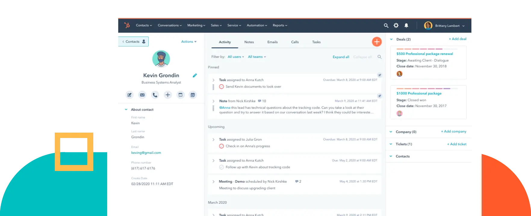Image resolution: width=531 pixels, height=216 pixels.
Task: Click the stage progress bar on $1000 Professional package
Action: [427, 88]
